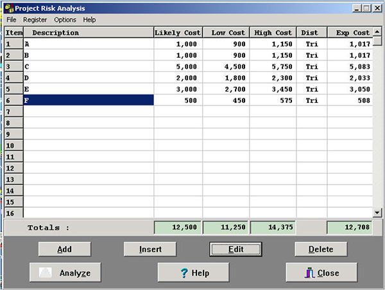The height and width of the screenshot is (290, 385).
Task: Click the Description column header
Action: 89,32
